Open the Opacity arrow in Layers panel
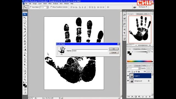The width and height of the screenshot is (176, 99). pos(152,68)
